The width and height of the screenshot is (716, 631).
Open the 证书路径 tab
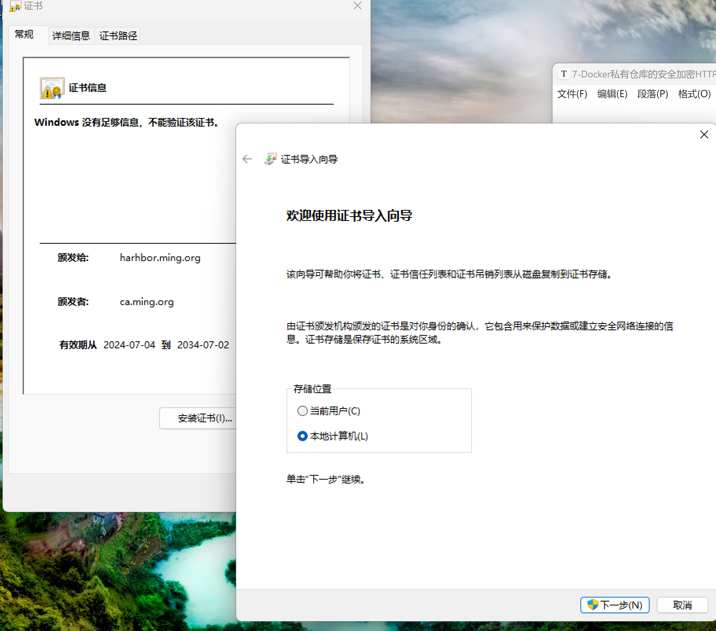pyautogui.click(x=118, y=36)
